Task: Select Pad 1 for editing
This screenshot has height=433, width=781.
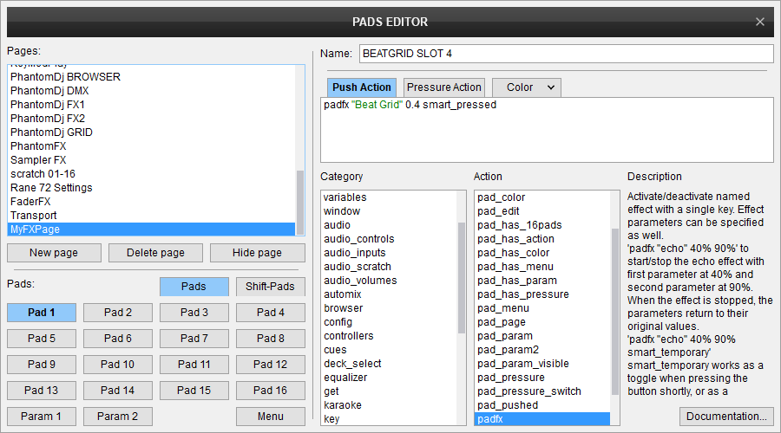Action: (x=42, y=313)
